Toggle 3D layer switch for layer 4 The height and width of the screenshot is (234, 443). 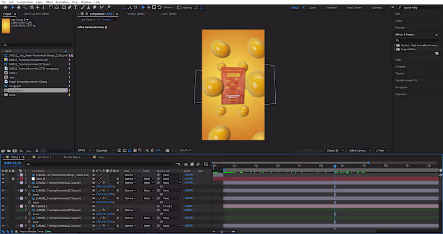pos(118,190)
